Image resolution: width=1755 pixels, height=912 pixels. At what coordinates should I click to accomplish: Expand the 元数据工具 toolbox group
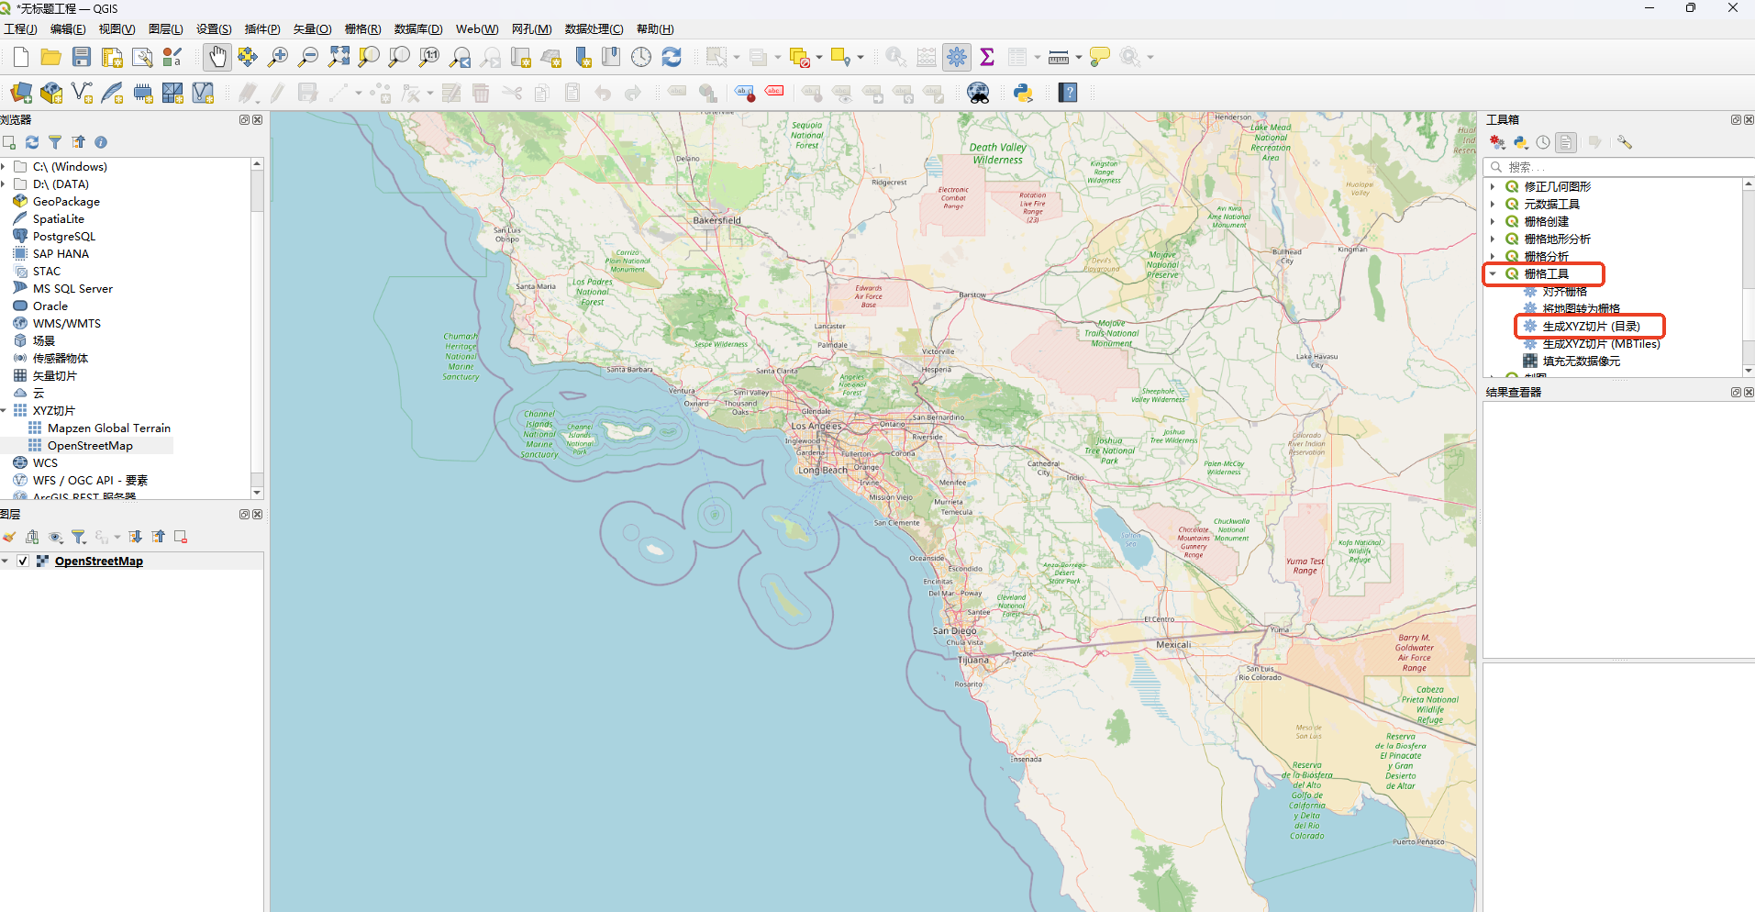click(x=1493, y=204)
